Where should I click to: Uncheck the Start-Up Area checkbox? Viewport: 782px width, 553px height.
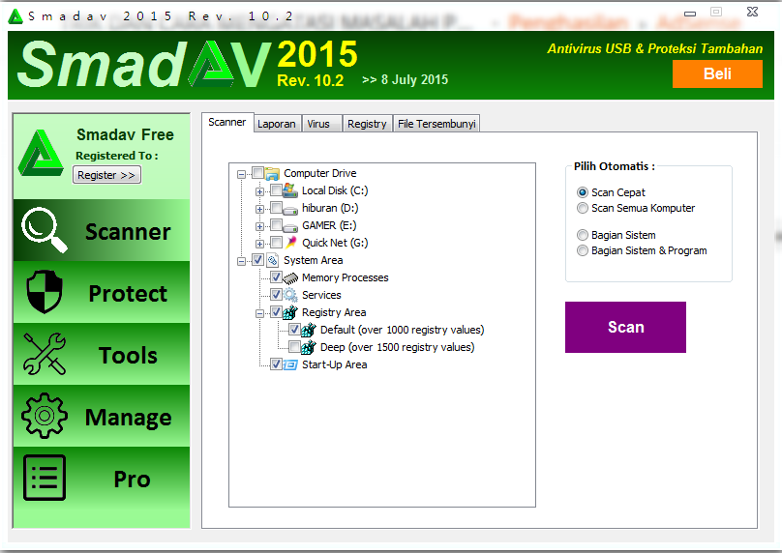pyautogui.click(x=276, y=364)
